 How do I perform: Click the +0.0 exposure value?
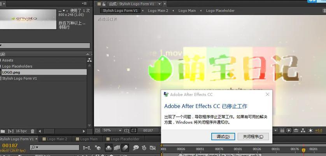319,131
